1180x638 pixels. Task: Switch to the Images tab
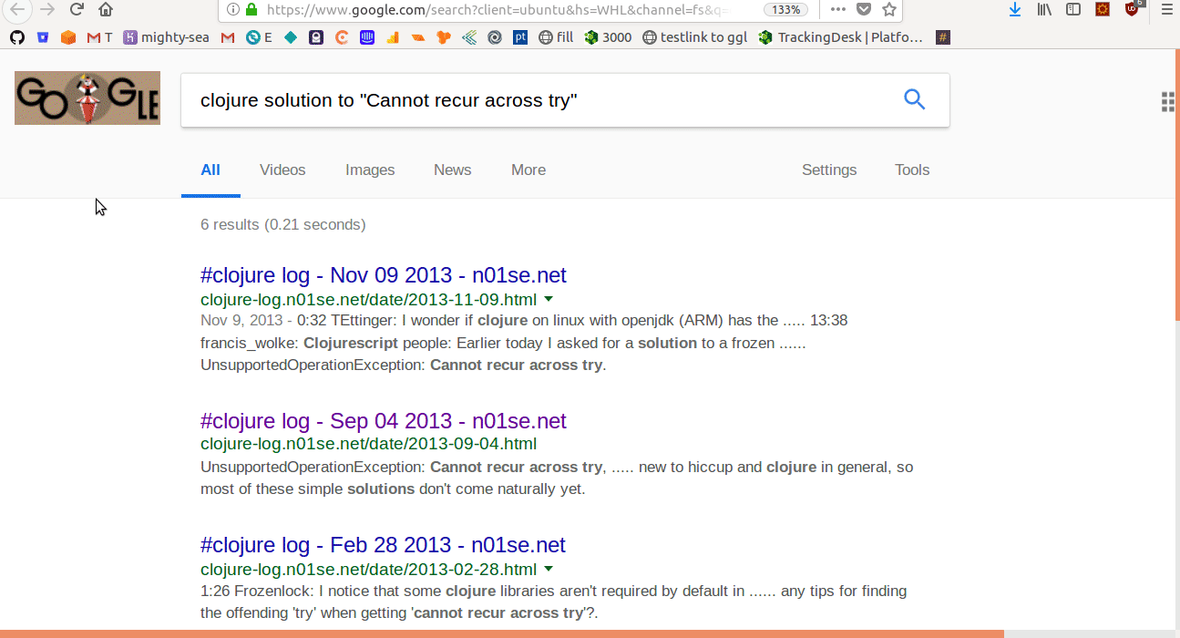tap(370, 170)
